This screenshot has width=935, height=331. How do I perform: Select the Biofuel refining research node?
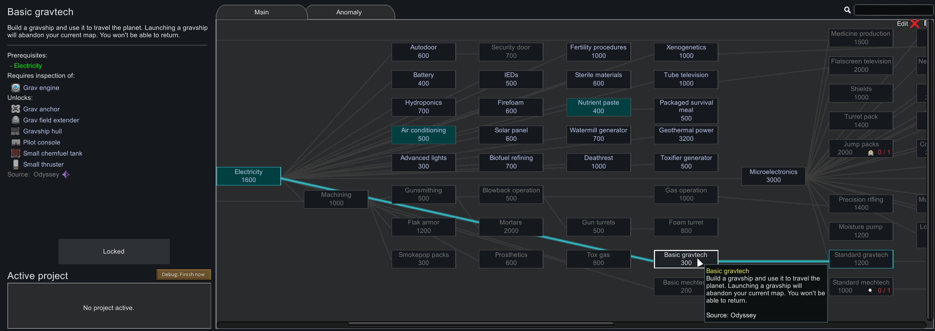[511, 162]
